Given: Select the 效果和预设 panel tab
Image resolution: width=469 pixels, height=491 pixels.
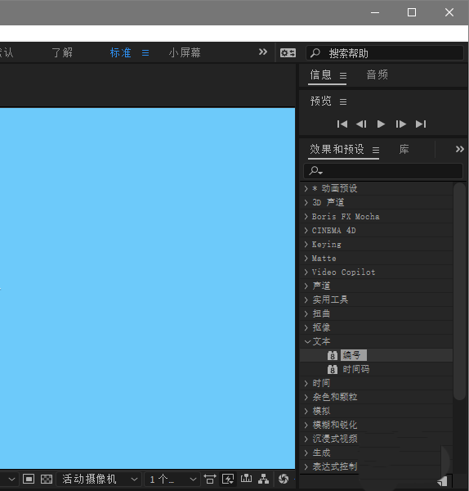Looking at the screenshot, I should (337, 150).
